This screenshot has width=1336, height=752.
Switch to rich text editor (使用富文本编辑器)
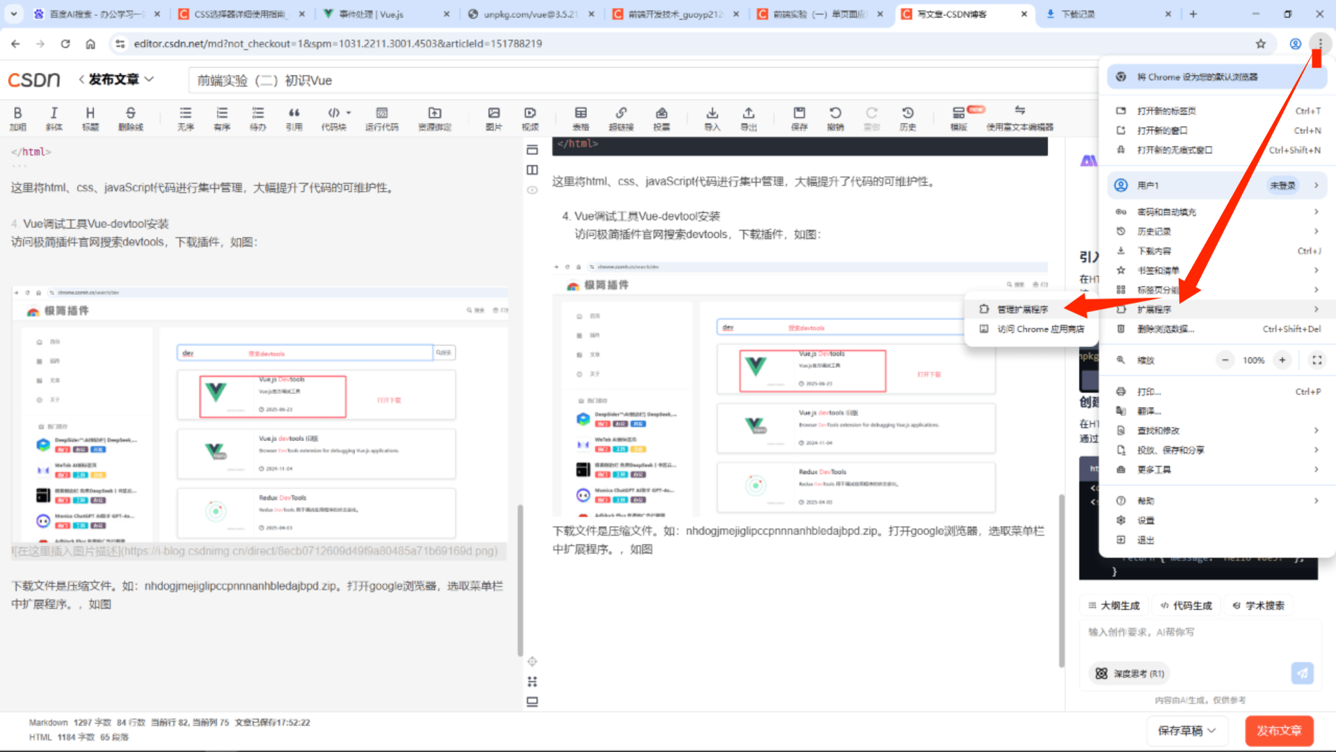pos(1019,118)
